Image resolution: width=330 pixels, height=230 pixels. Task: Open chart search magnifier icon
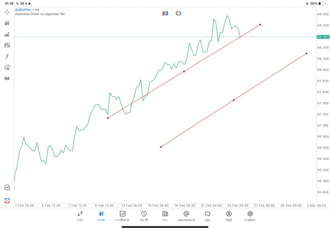click(7, 188)
